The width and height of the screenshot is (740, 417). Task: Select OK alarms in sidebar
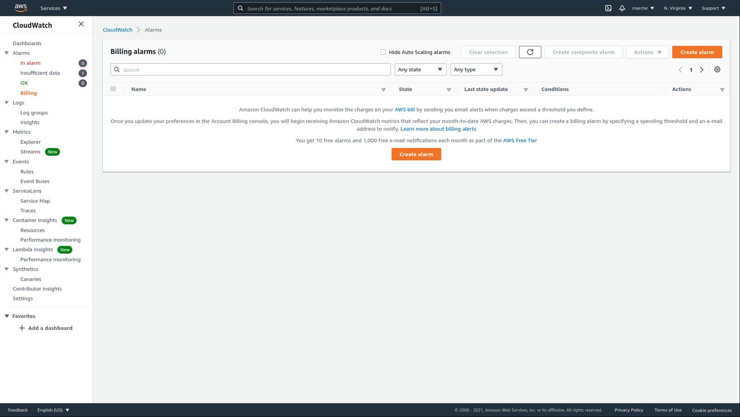pyautogui.click(x=24, y=83)
